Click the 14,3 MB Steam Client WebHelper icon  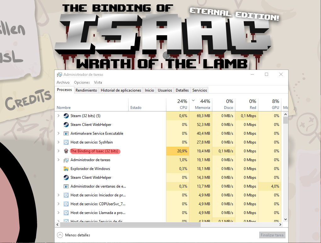(66, 178)
